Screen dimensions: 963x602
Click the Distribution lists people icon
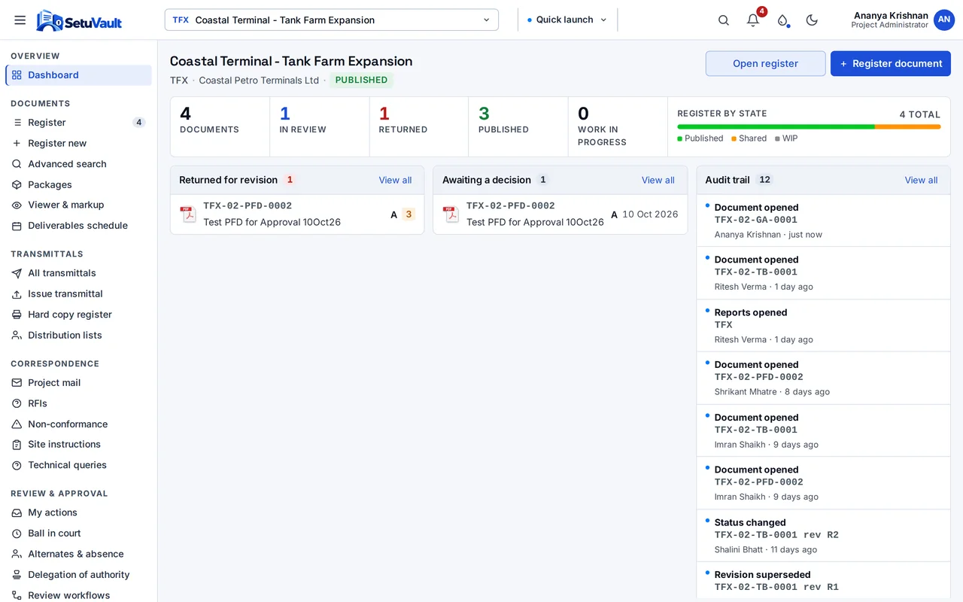point(17,336)
